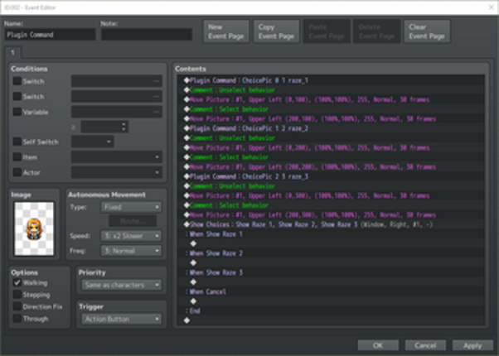Confirm changes with the OK button

[x=378, y=344]
